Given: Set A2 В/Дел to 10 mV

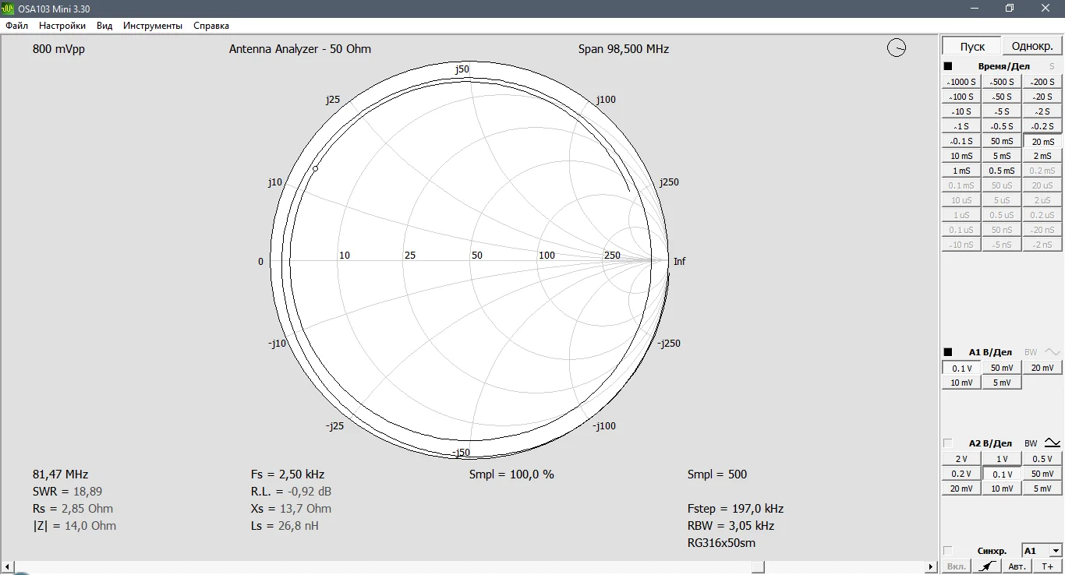Looking at the screenshot, I should (1002, 489).
